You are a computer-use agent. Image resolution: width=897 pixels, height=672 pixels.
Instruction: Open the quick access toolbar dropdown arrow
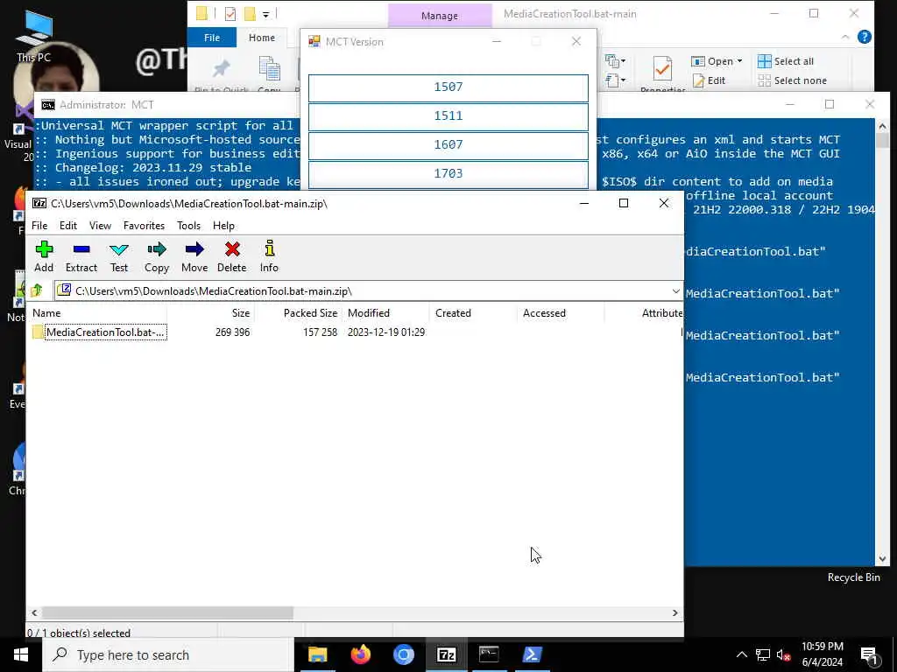(266, 14)
